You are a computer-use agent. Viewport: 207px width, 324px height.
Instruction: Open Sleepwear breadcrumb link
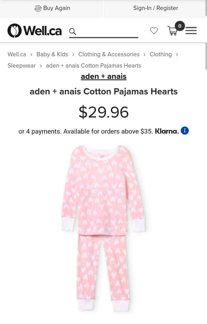pos(21,66)
